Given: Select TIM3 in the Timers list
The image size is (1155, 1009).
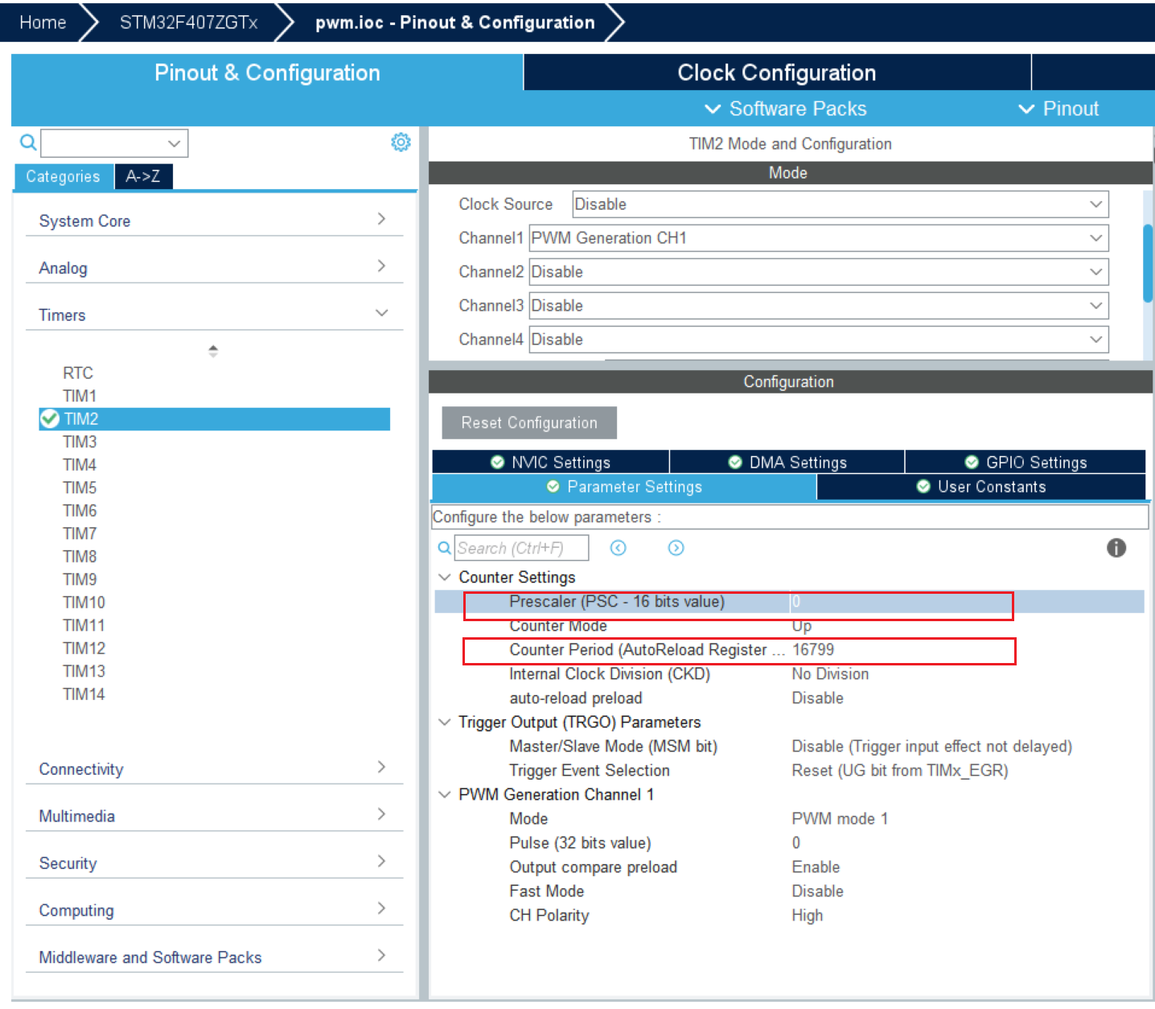Looking at the screenshot, I should 80,442.
